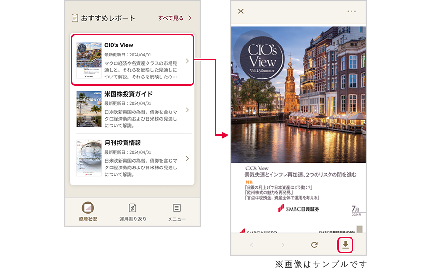Open the CIO's View report thumbnail

pos(89,60)
